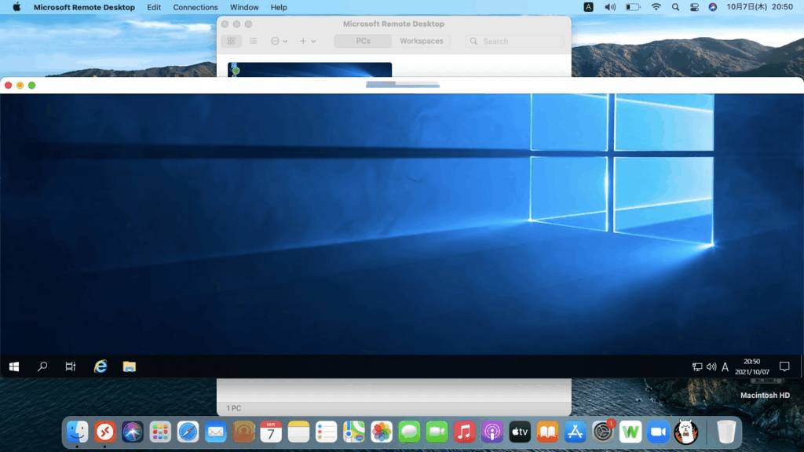Viewport: 804px width, 452px height.
Task: Open the Edit menu
Action: [x=154, y=7]
